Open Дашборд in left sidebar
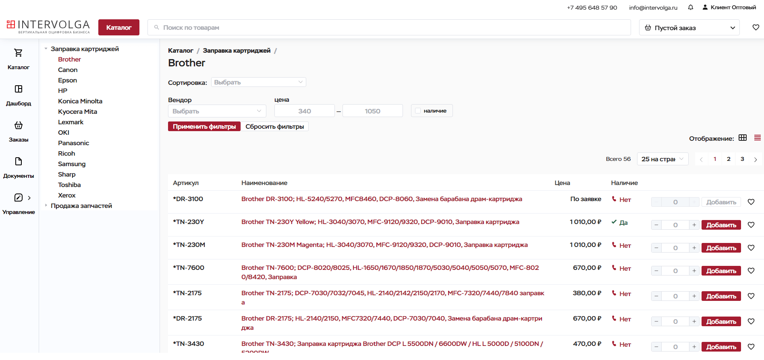 click(x=19, y=95)
